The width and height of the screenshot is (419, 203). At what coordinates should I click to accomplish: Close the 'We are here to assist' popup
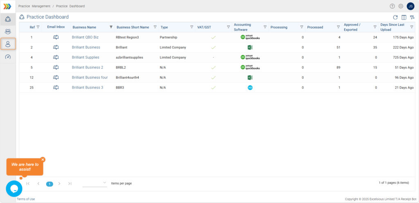tap(43, 160)
